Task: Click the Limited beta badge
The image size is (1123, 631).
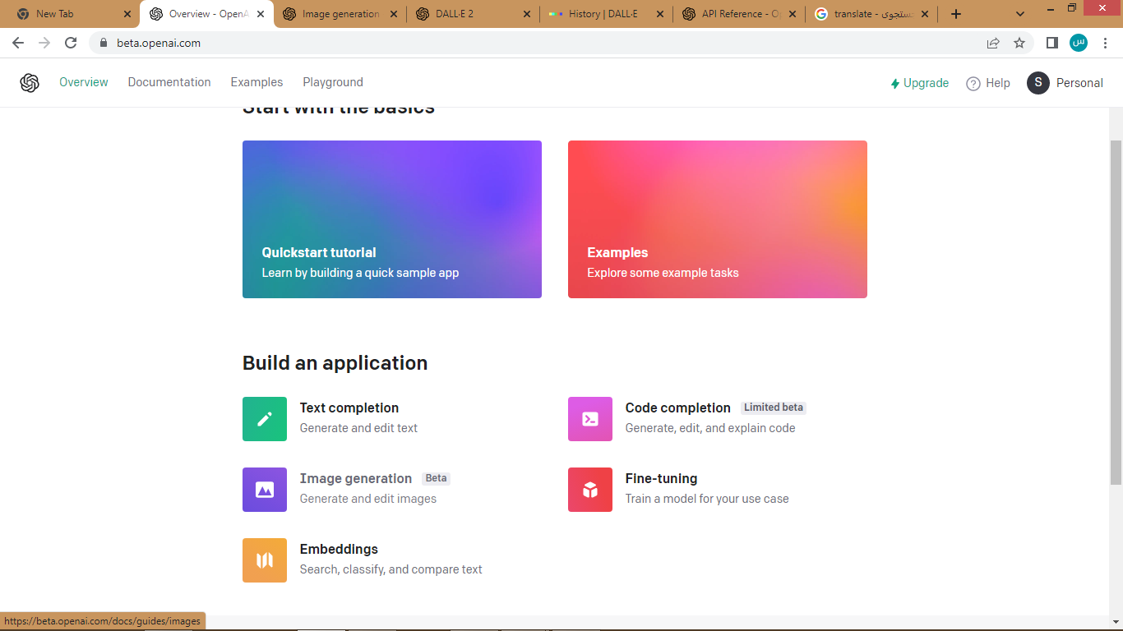Action: (x=774, y=408)
